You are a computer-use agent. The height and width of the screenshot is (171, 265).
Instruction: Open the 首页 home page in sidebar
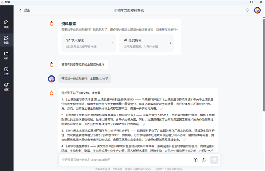coord(6,24)
